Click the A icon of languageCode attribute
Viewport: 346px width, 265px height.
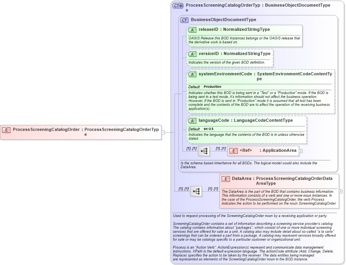pyautogui.click(x=192, y=120)
